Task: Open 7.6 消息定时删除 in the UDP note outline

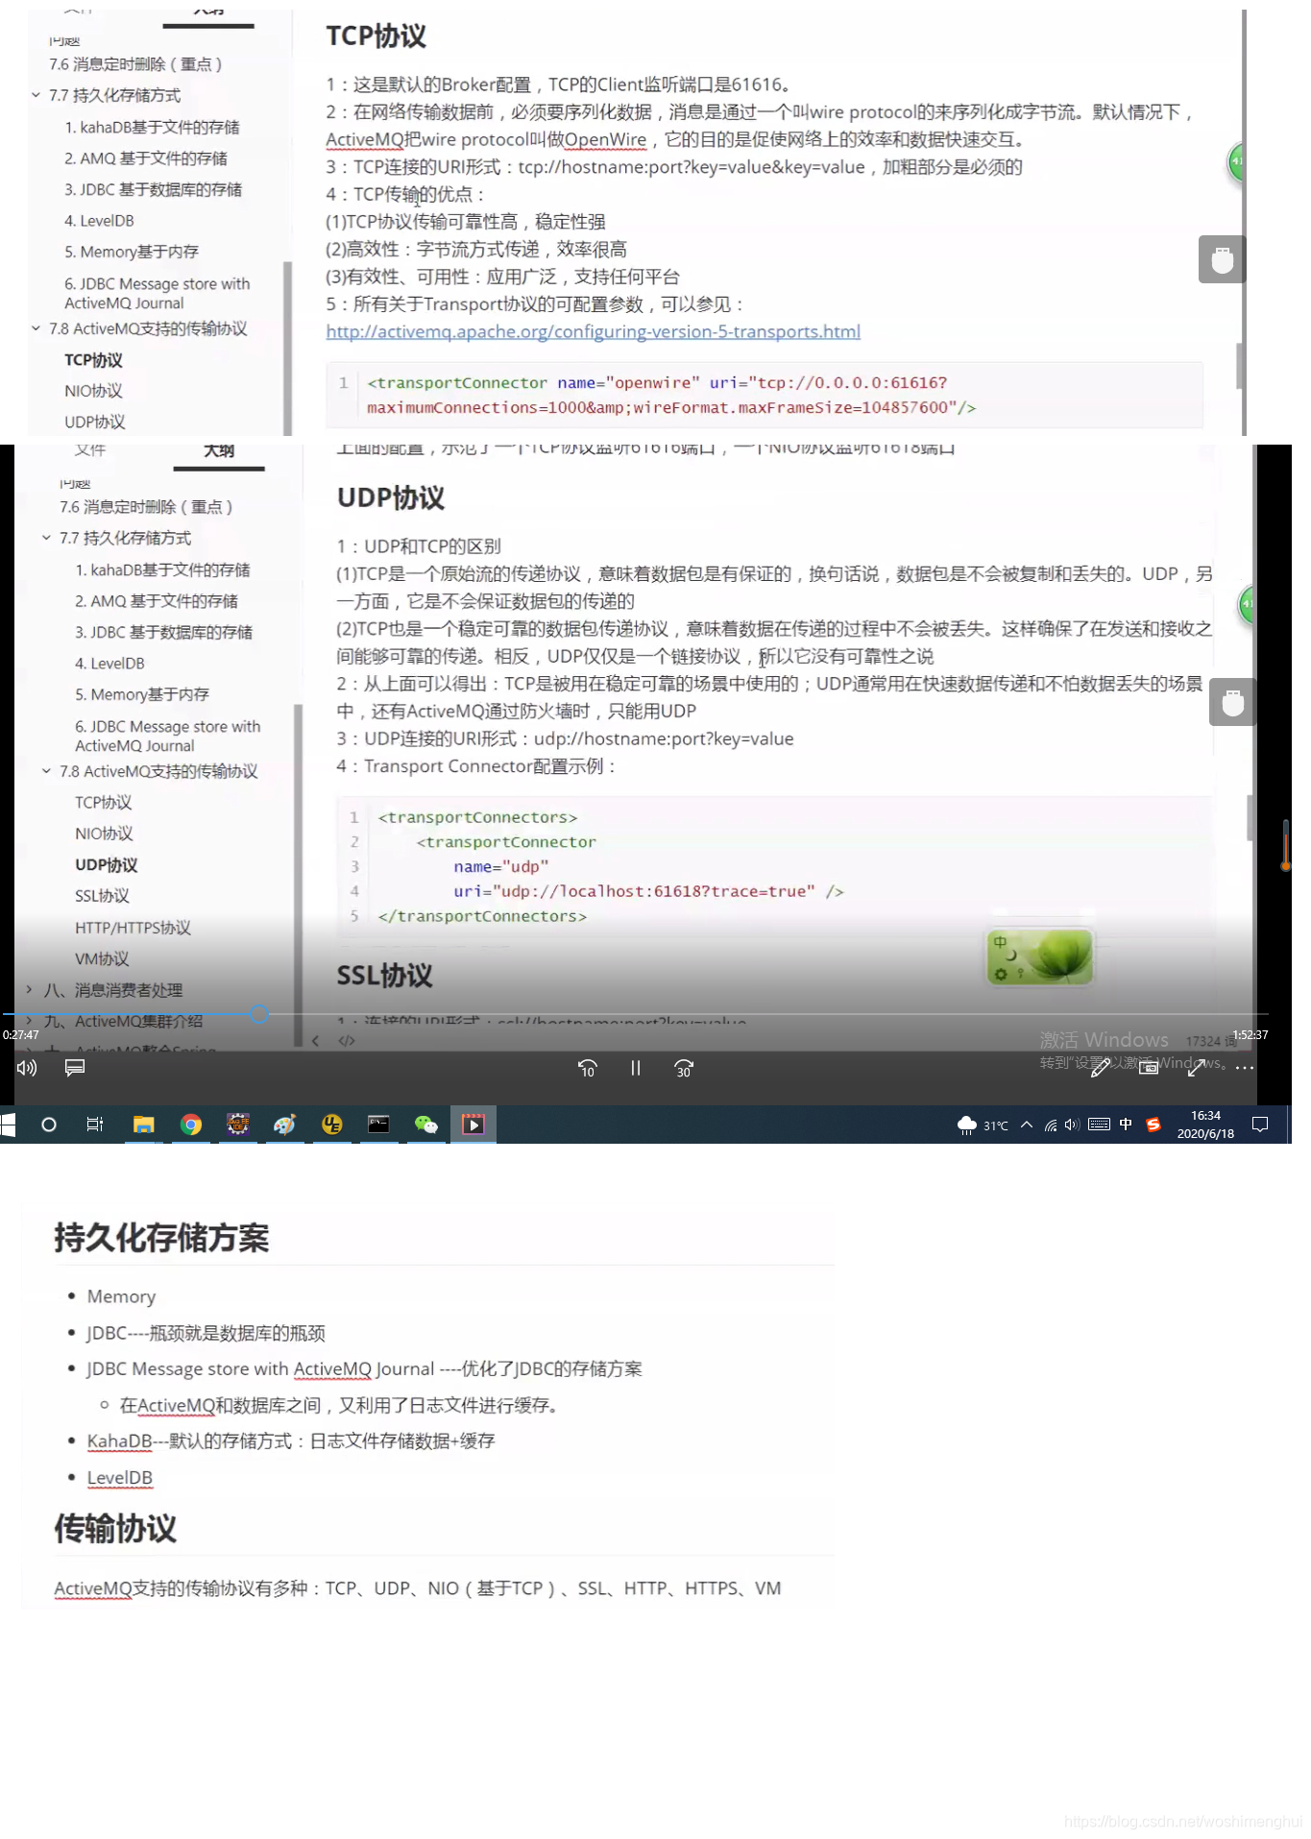Action: (146, 507)
